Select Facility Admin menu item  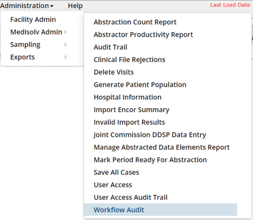point(33,20)
